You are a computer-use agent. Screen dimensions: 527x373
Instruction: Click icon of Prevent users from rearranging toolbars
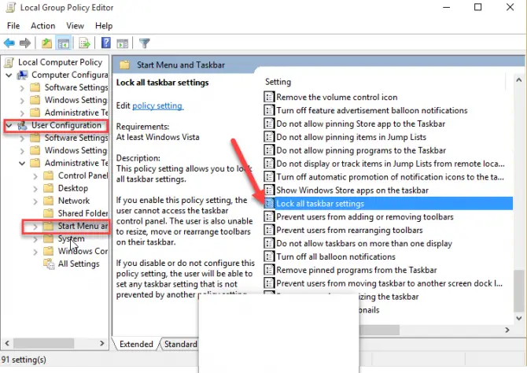pyautogui.click(x=269, y=230)
